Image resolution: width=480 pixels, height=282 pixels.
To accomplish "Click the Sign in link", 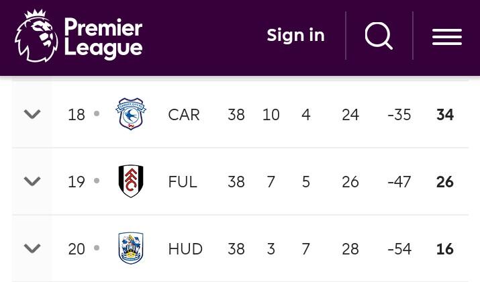I will coord(295,35).
